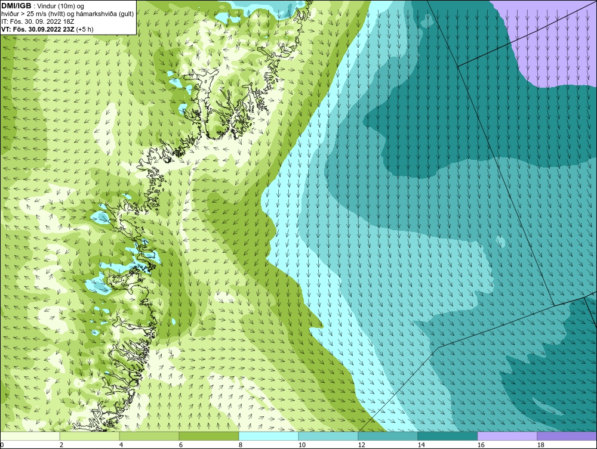The height and width of the screenshot is (449, 597).
Task: Click the legend scale label 4
Action: 121,445
